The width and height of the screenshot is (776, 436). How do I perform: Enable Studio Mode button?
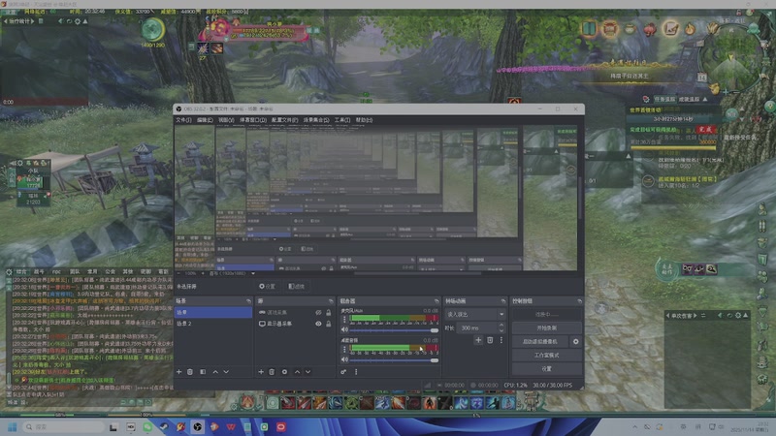[x=546, y=355]
